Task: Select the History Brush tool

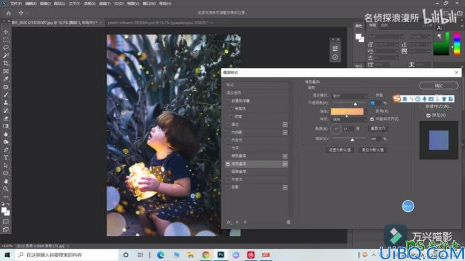Action: (6, 110)
